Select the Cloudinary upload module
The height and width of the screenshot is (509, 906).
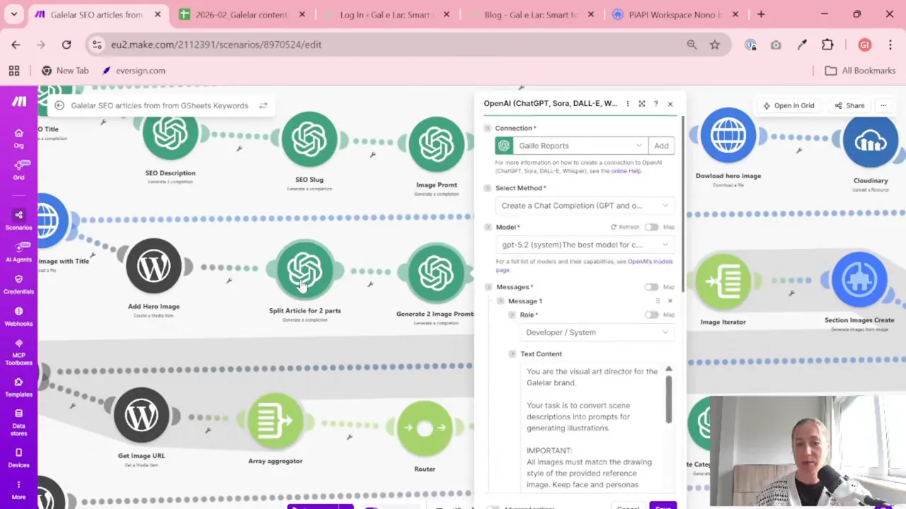(871, 140)
